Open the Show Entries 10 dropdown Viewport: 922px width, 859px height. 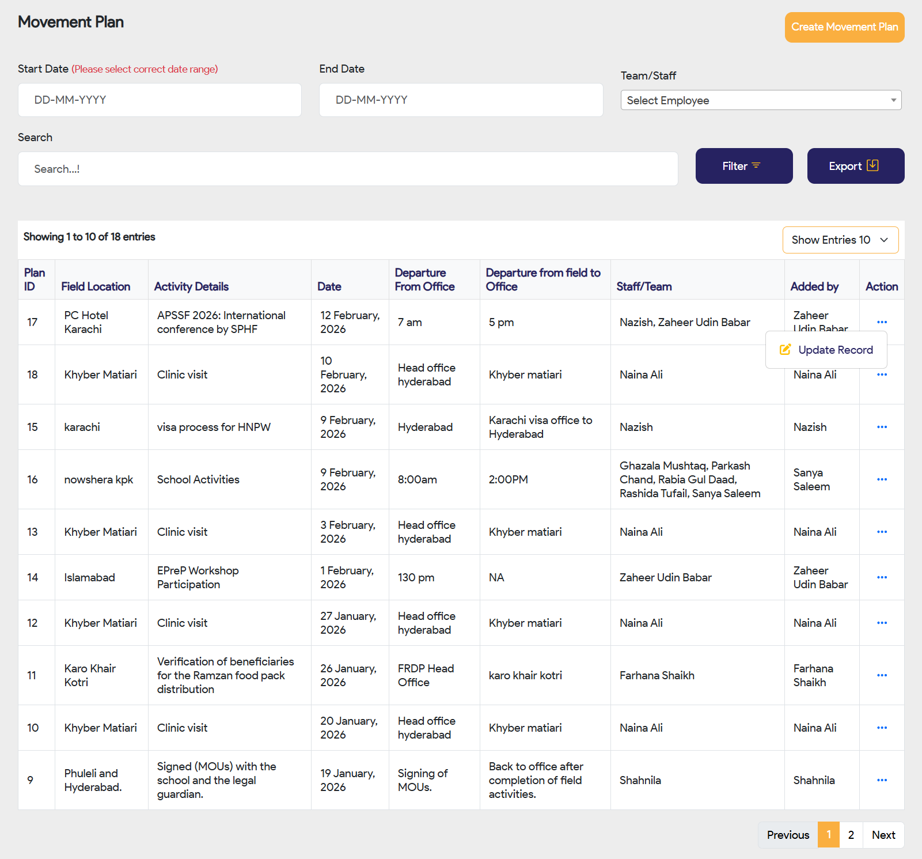tap(840, 240)
